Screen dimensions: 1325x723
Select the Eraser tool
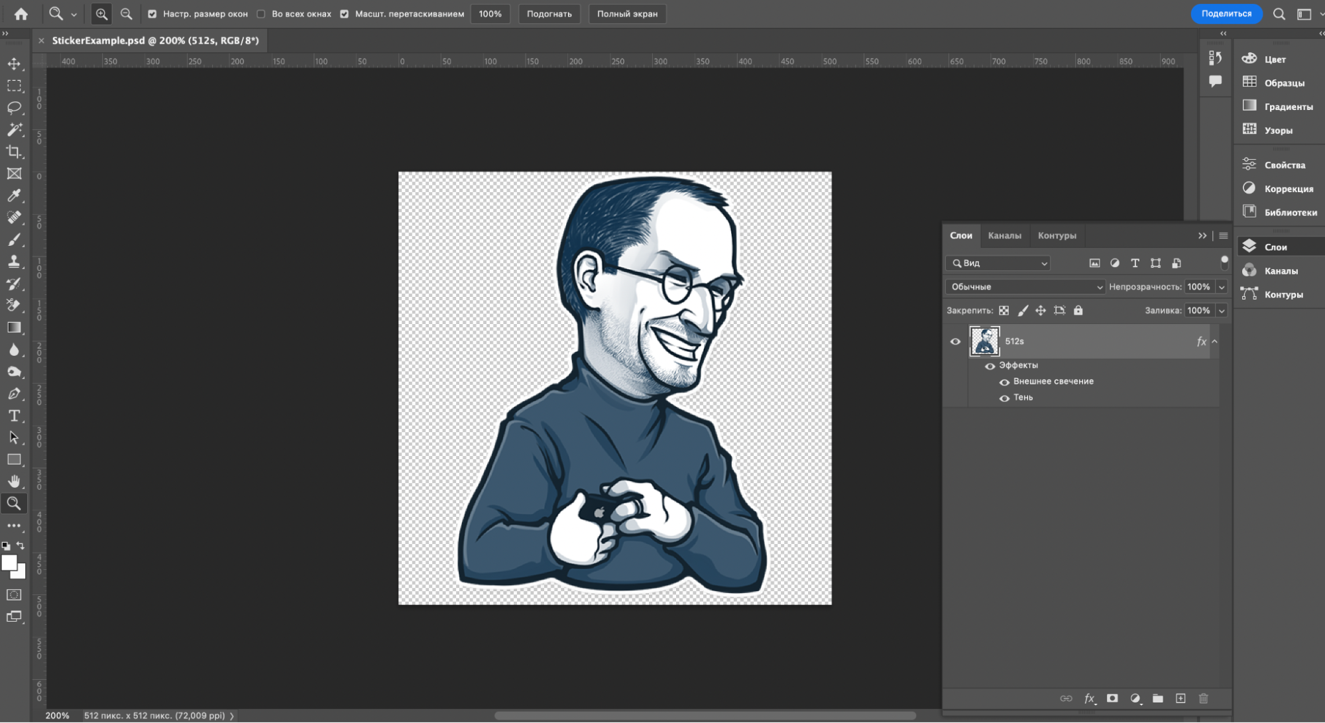click(x=14, y=306)
